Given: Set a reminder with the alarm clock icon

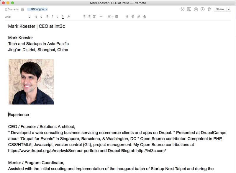Looking at the screenshot, I should pyautogui.click(x=183, y=9).
